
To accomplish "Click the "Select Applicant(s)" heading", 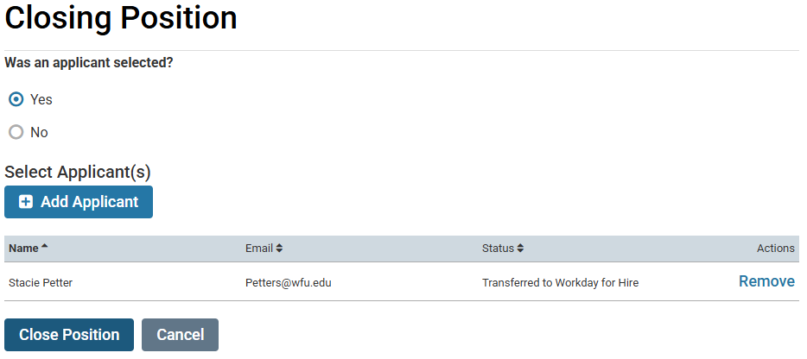I will click(x=78, y=172).
